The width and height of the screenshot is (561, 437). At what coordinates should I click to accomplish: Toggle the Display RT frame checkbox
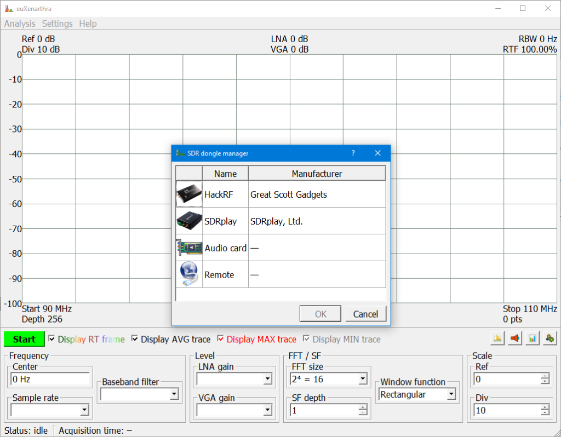click(x=52, y=339)
